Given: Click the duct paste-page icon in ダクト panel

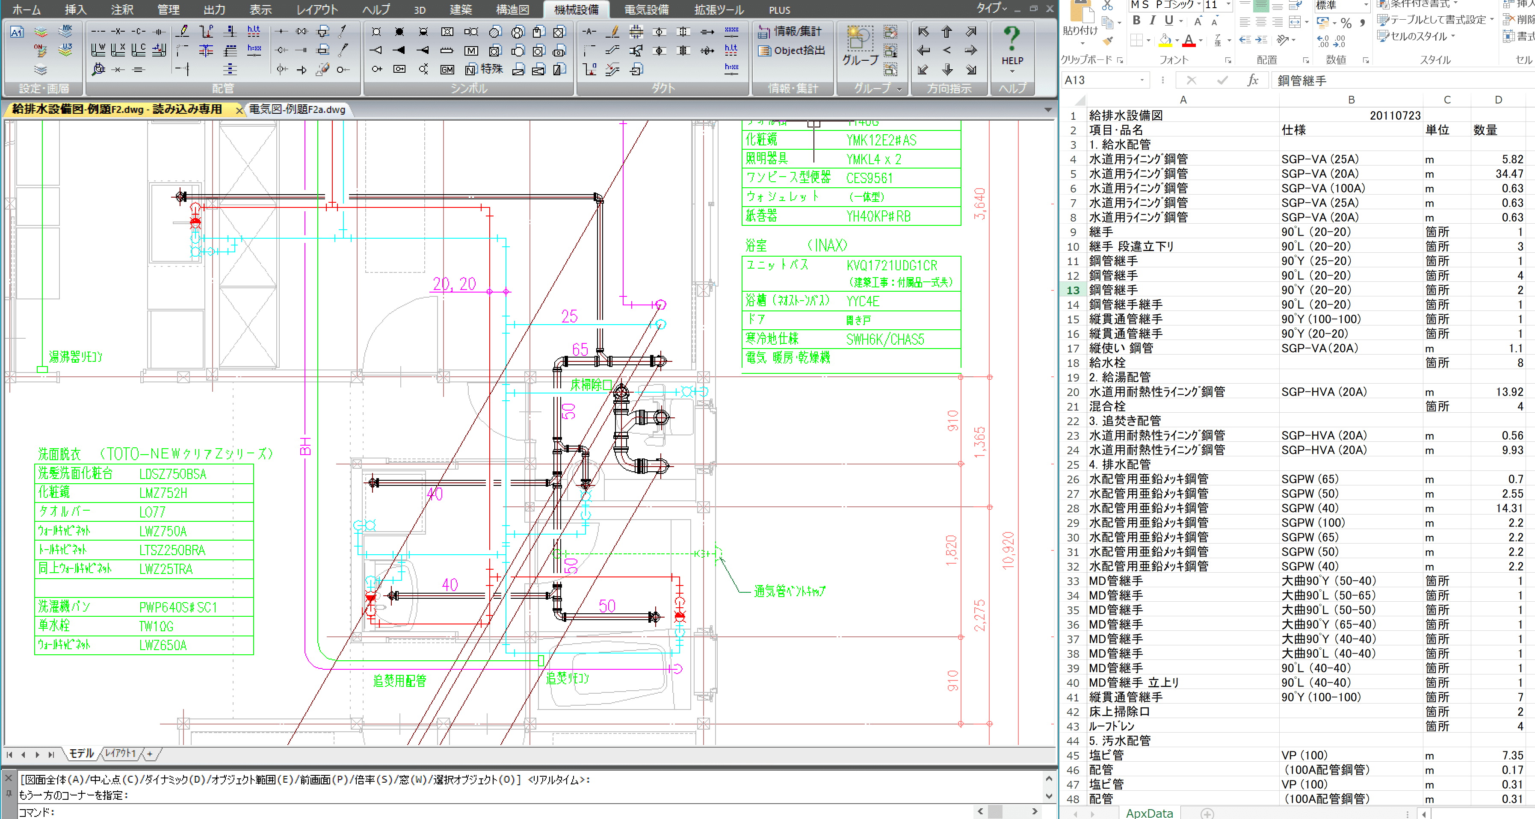Looking at the screenshot, I should [x=636, y=69].
